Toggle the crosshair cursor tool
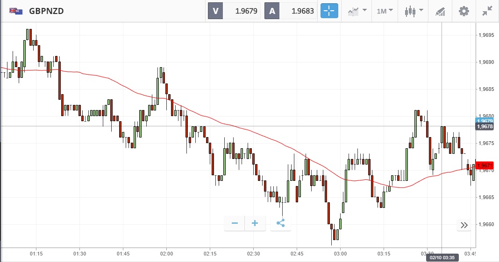The width and height of the screenshot is (499, 262). click(329, 11)
